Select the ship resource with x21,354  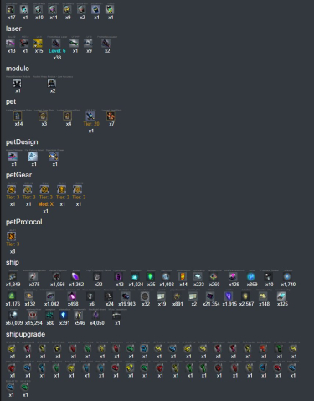coord(210,296)
